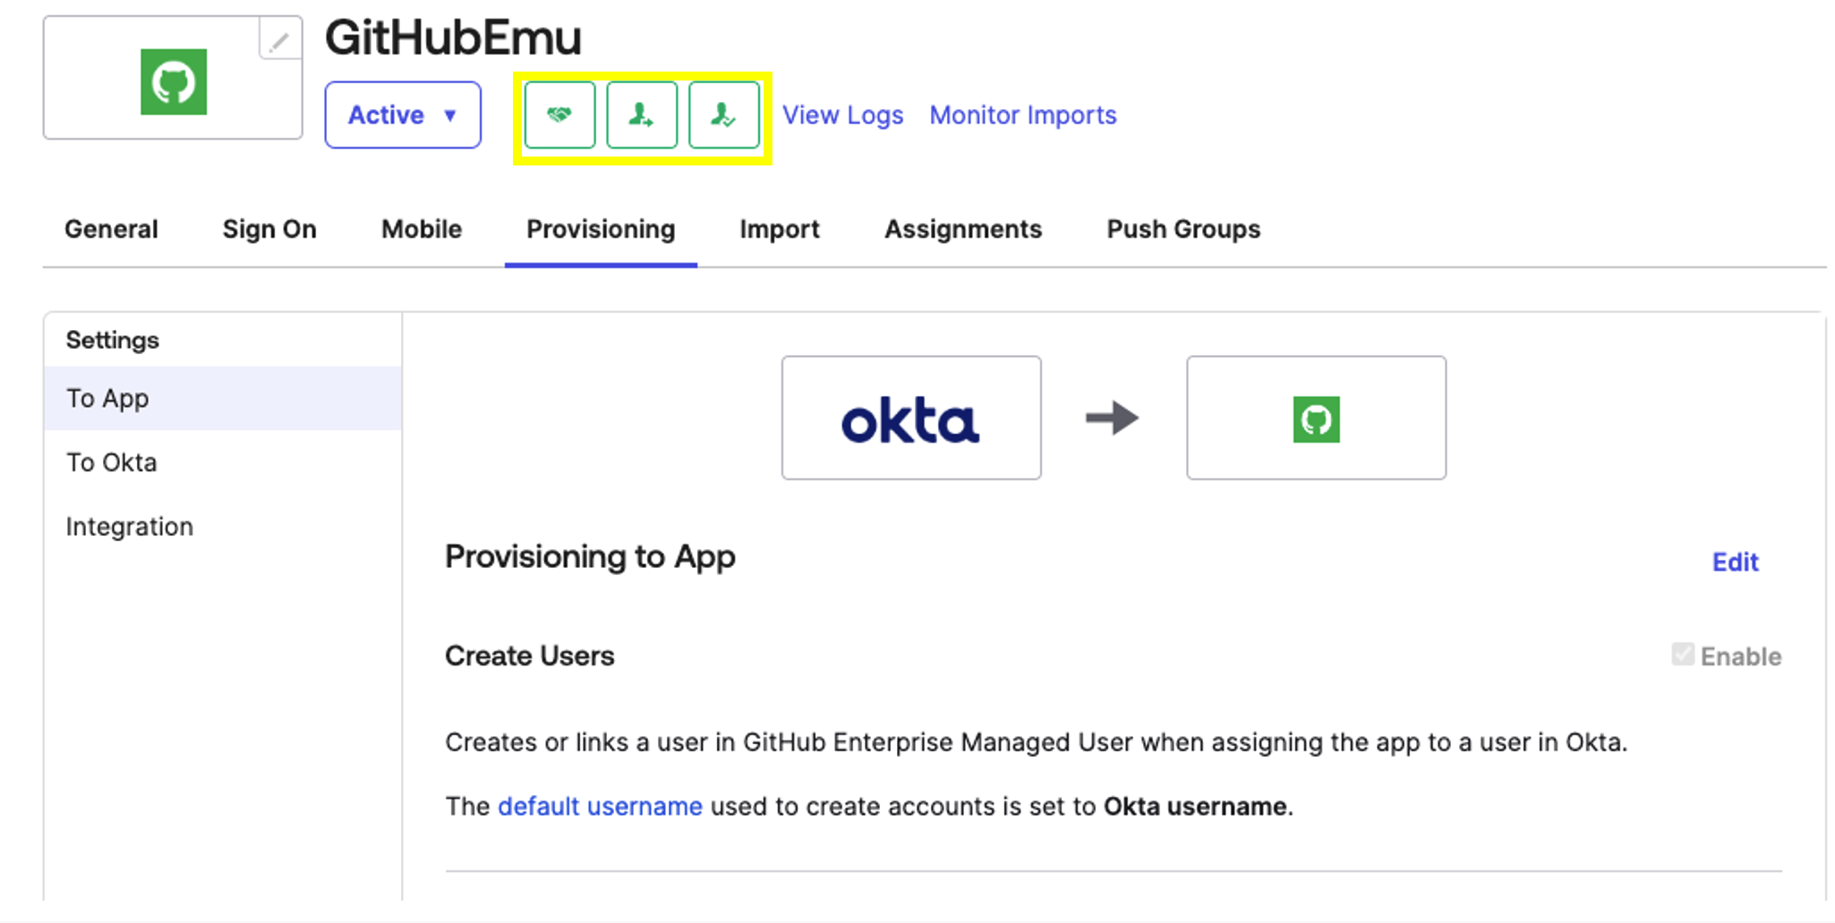This screenshot has width=1835, height=923.
Task: Click the GitHubEmu app title
Action: click(x=453, y=38)
